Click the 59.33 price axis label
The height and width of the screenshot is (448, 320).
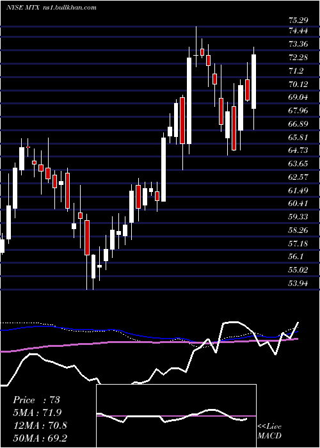298,217
